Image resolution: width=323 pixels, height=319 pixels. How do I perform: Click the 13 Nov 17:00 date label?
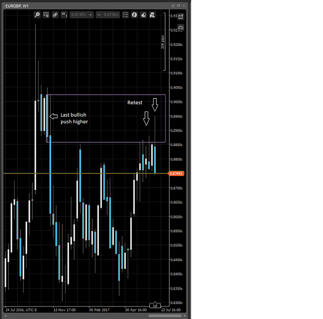tap(65, 310)
